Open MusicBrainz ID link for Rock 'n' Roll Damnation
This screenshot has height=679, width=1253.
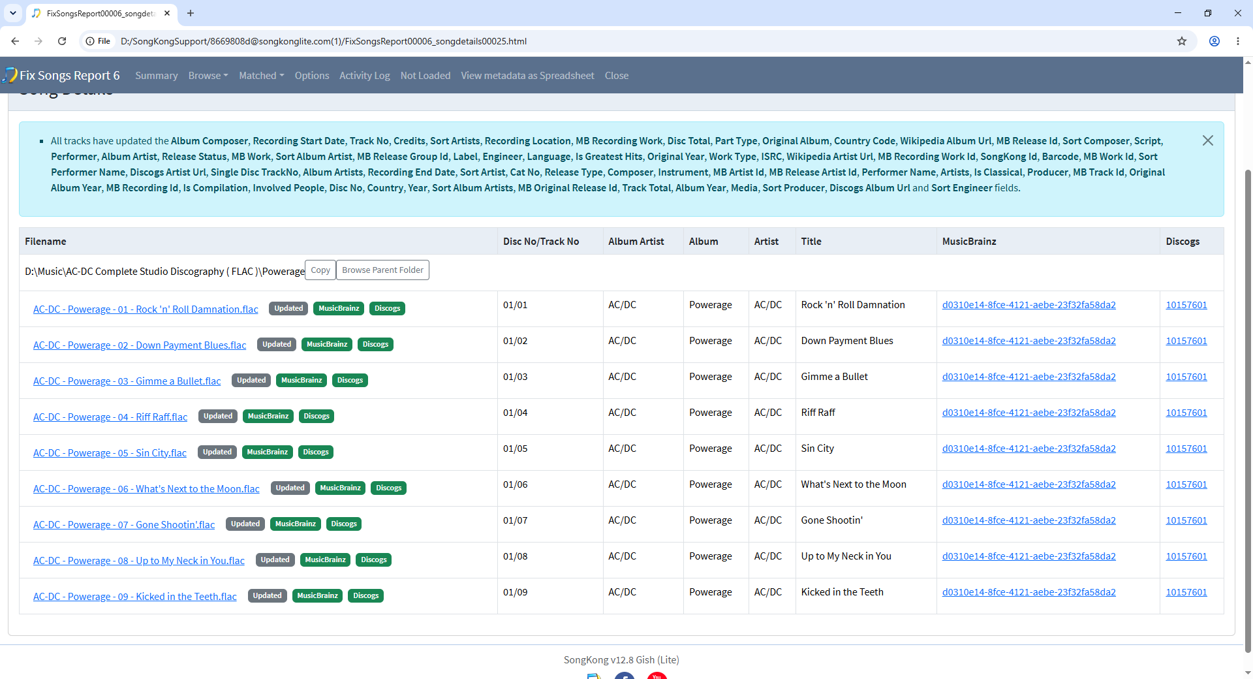click(x=1029, y=305)
